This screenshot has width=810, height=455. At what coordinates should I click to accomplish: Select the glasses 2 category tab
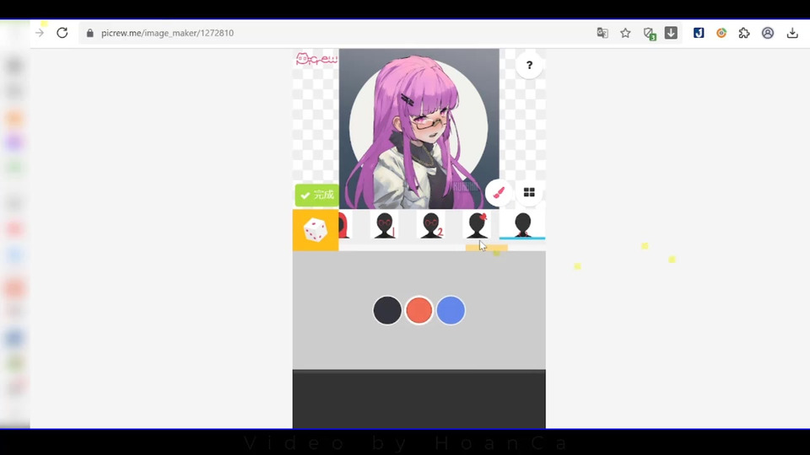tap(431, 225)
